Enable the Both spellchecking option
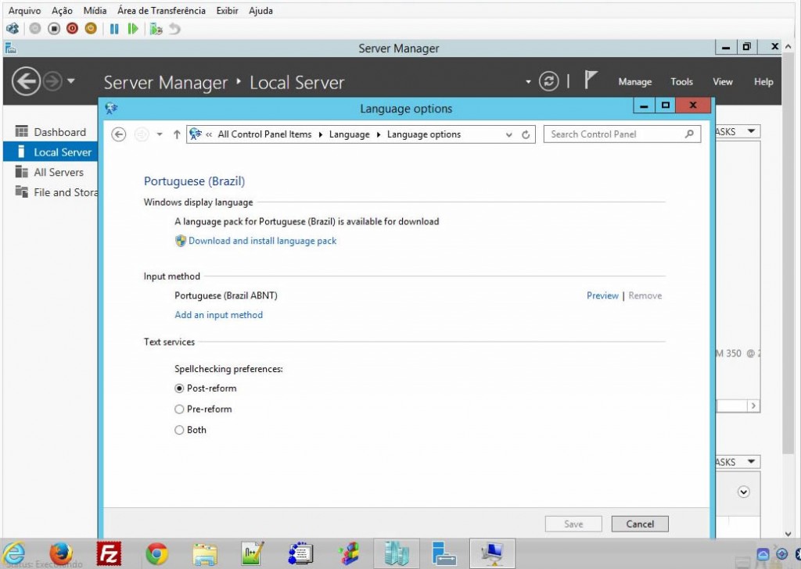This screenshot has width=801, height=569. [180, 430]
